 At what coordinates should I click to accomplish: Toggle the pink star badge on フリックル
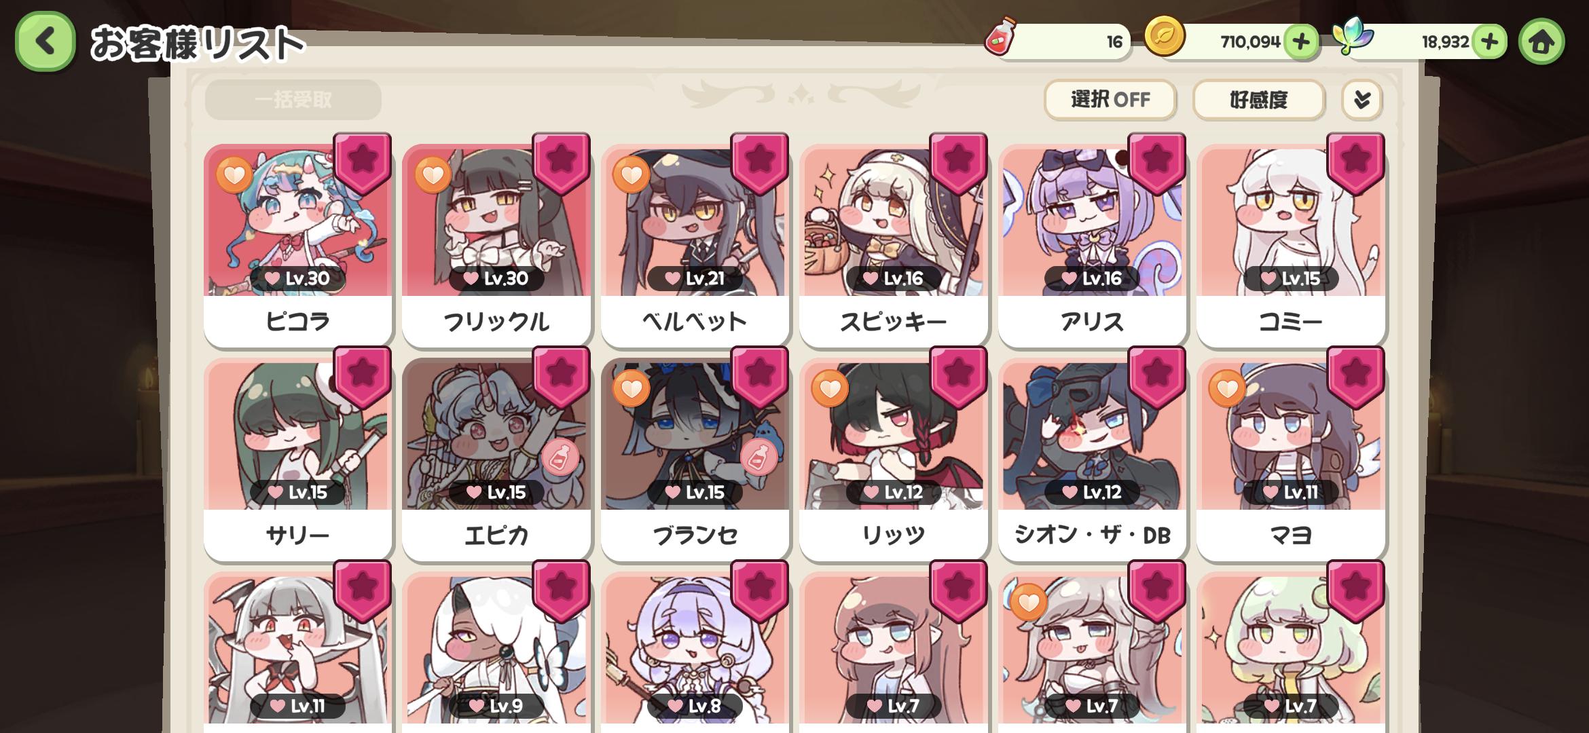tap(561, 164)
